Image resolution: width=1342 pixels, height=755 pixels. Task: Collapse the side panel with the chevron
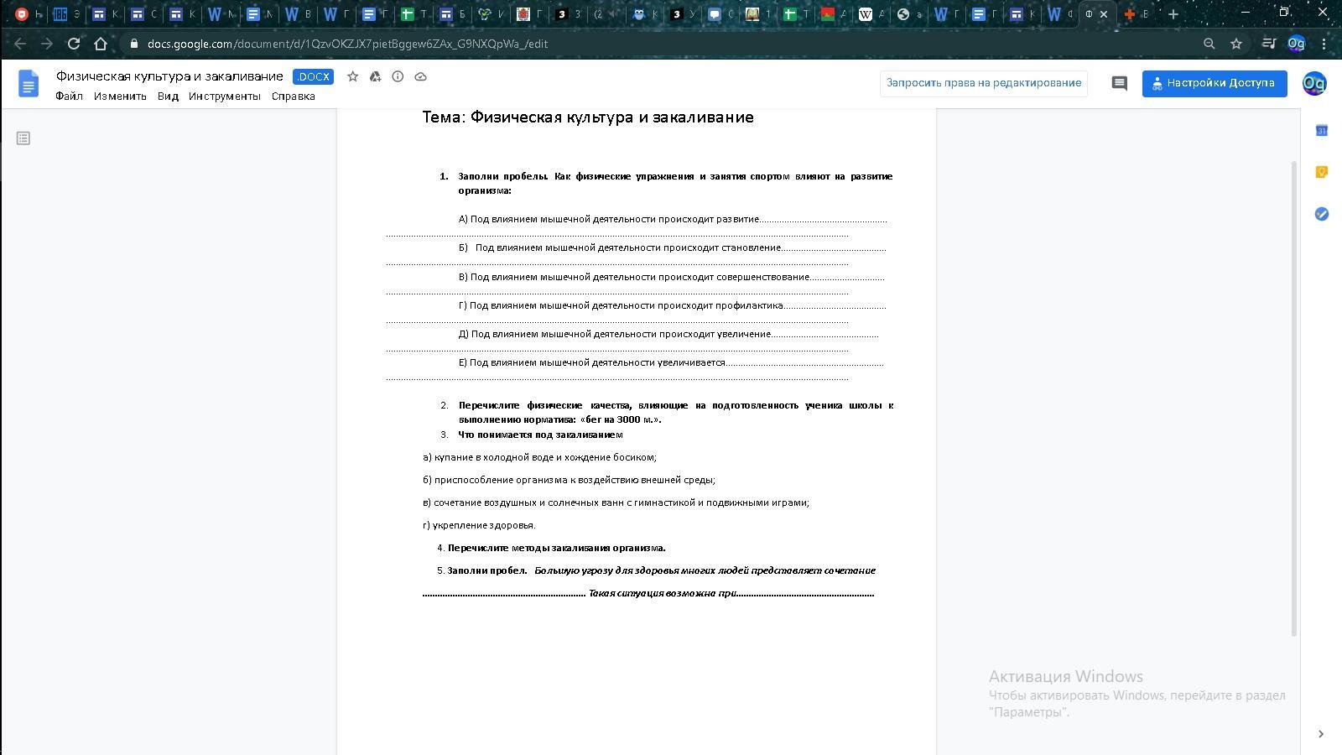click(x=1321, y=734)
